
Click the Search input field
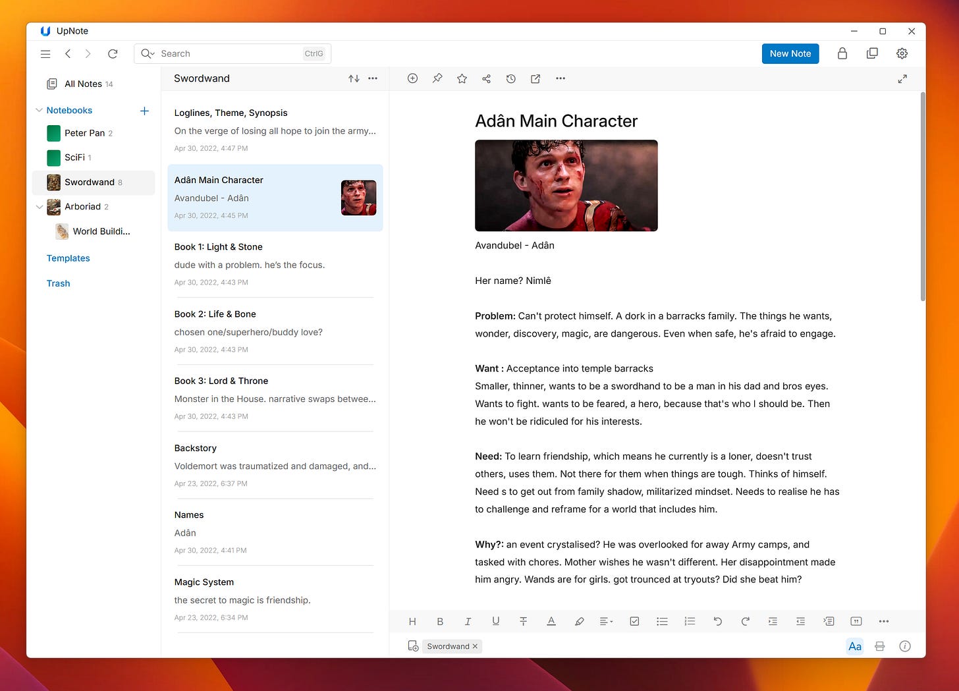tap(232, 54)
